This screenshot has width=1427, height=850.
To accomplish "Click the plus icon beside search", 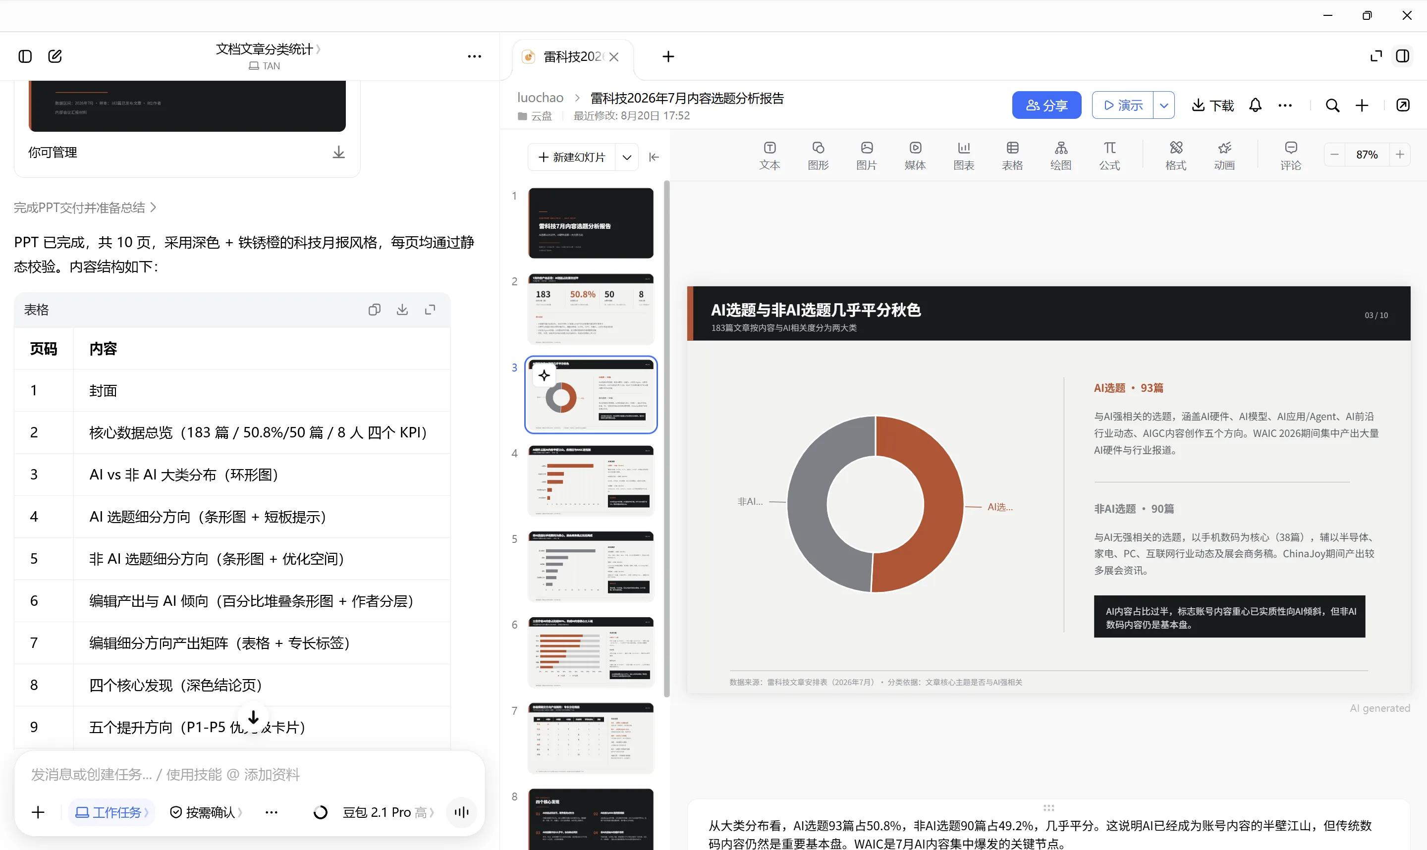I will point(1362,106).
